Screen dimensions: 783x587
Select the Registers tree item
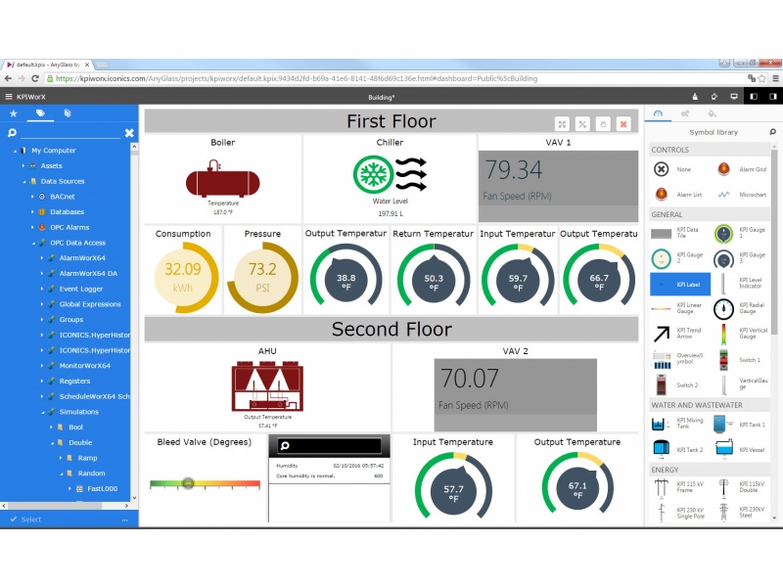click(75, 382)
